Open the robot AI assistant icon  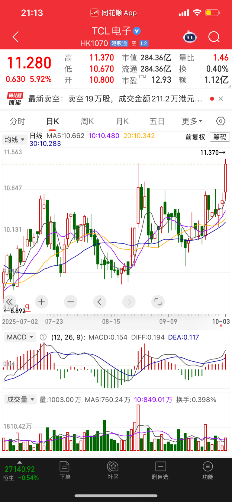pos(190,37)
